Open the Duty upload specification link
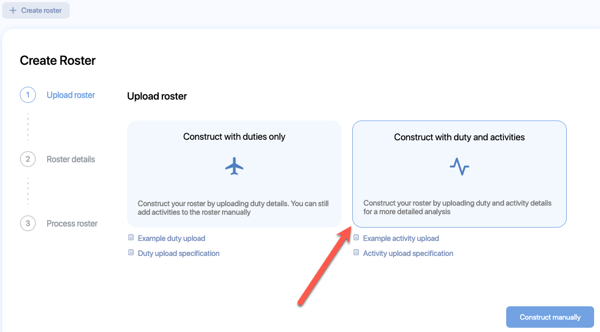Viewport: 600px width, 332px height. point(179,253)
